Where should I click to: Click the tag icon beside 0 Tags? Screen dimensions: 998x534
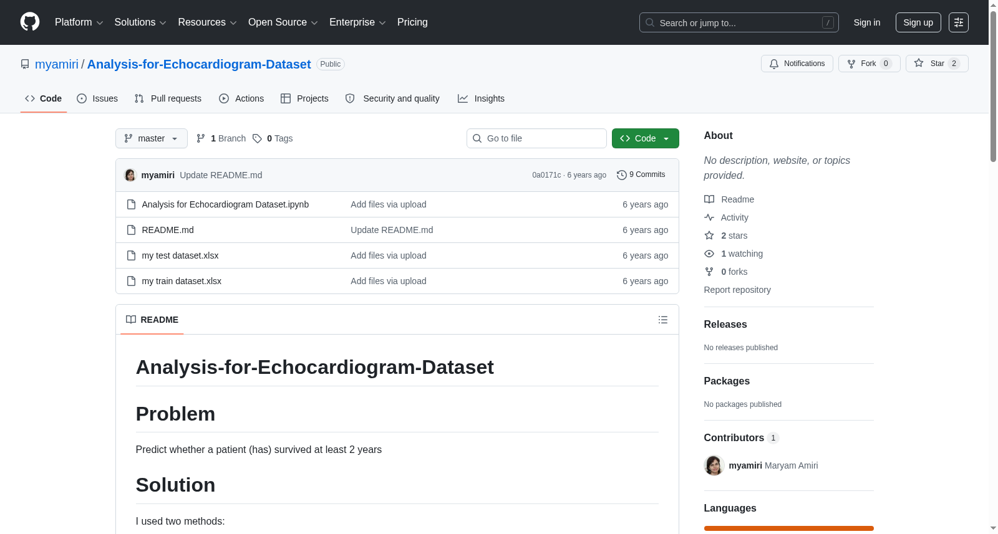[257, 138]
